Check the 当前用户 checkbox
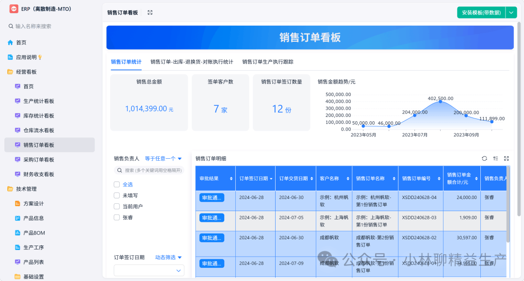 coord(116,206)
